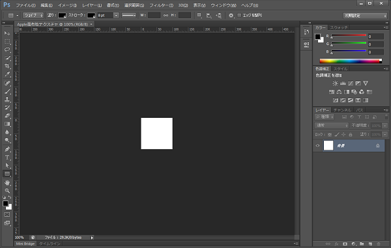Select the Crop tool
Viewport: 391px width, 248px height.
(7, 66)
